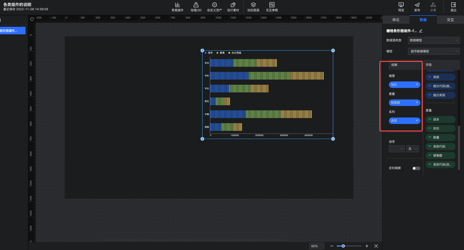
Task: Open the 数据源类型 dropdown
Action: click(434, 40)
